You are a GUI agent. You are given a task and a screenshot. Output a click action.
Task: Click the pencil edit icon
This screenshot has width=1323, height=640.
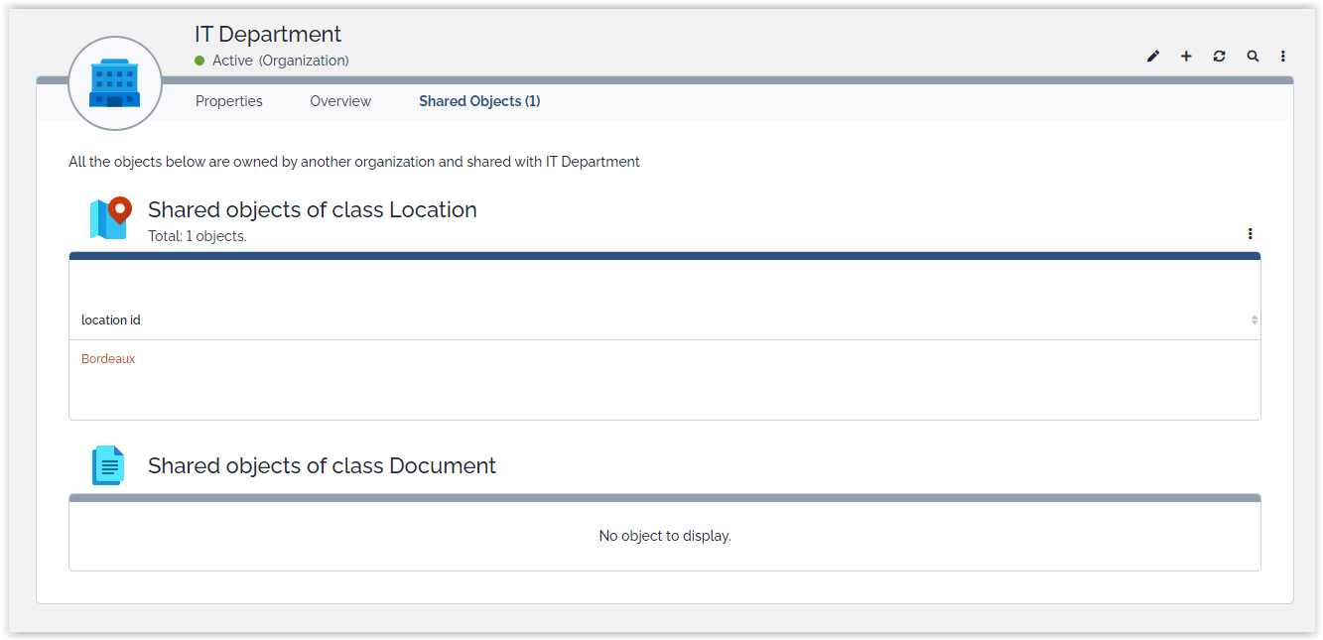[x=1152, y=57]
